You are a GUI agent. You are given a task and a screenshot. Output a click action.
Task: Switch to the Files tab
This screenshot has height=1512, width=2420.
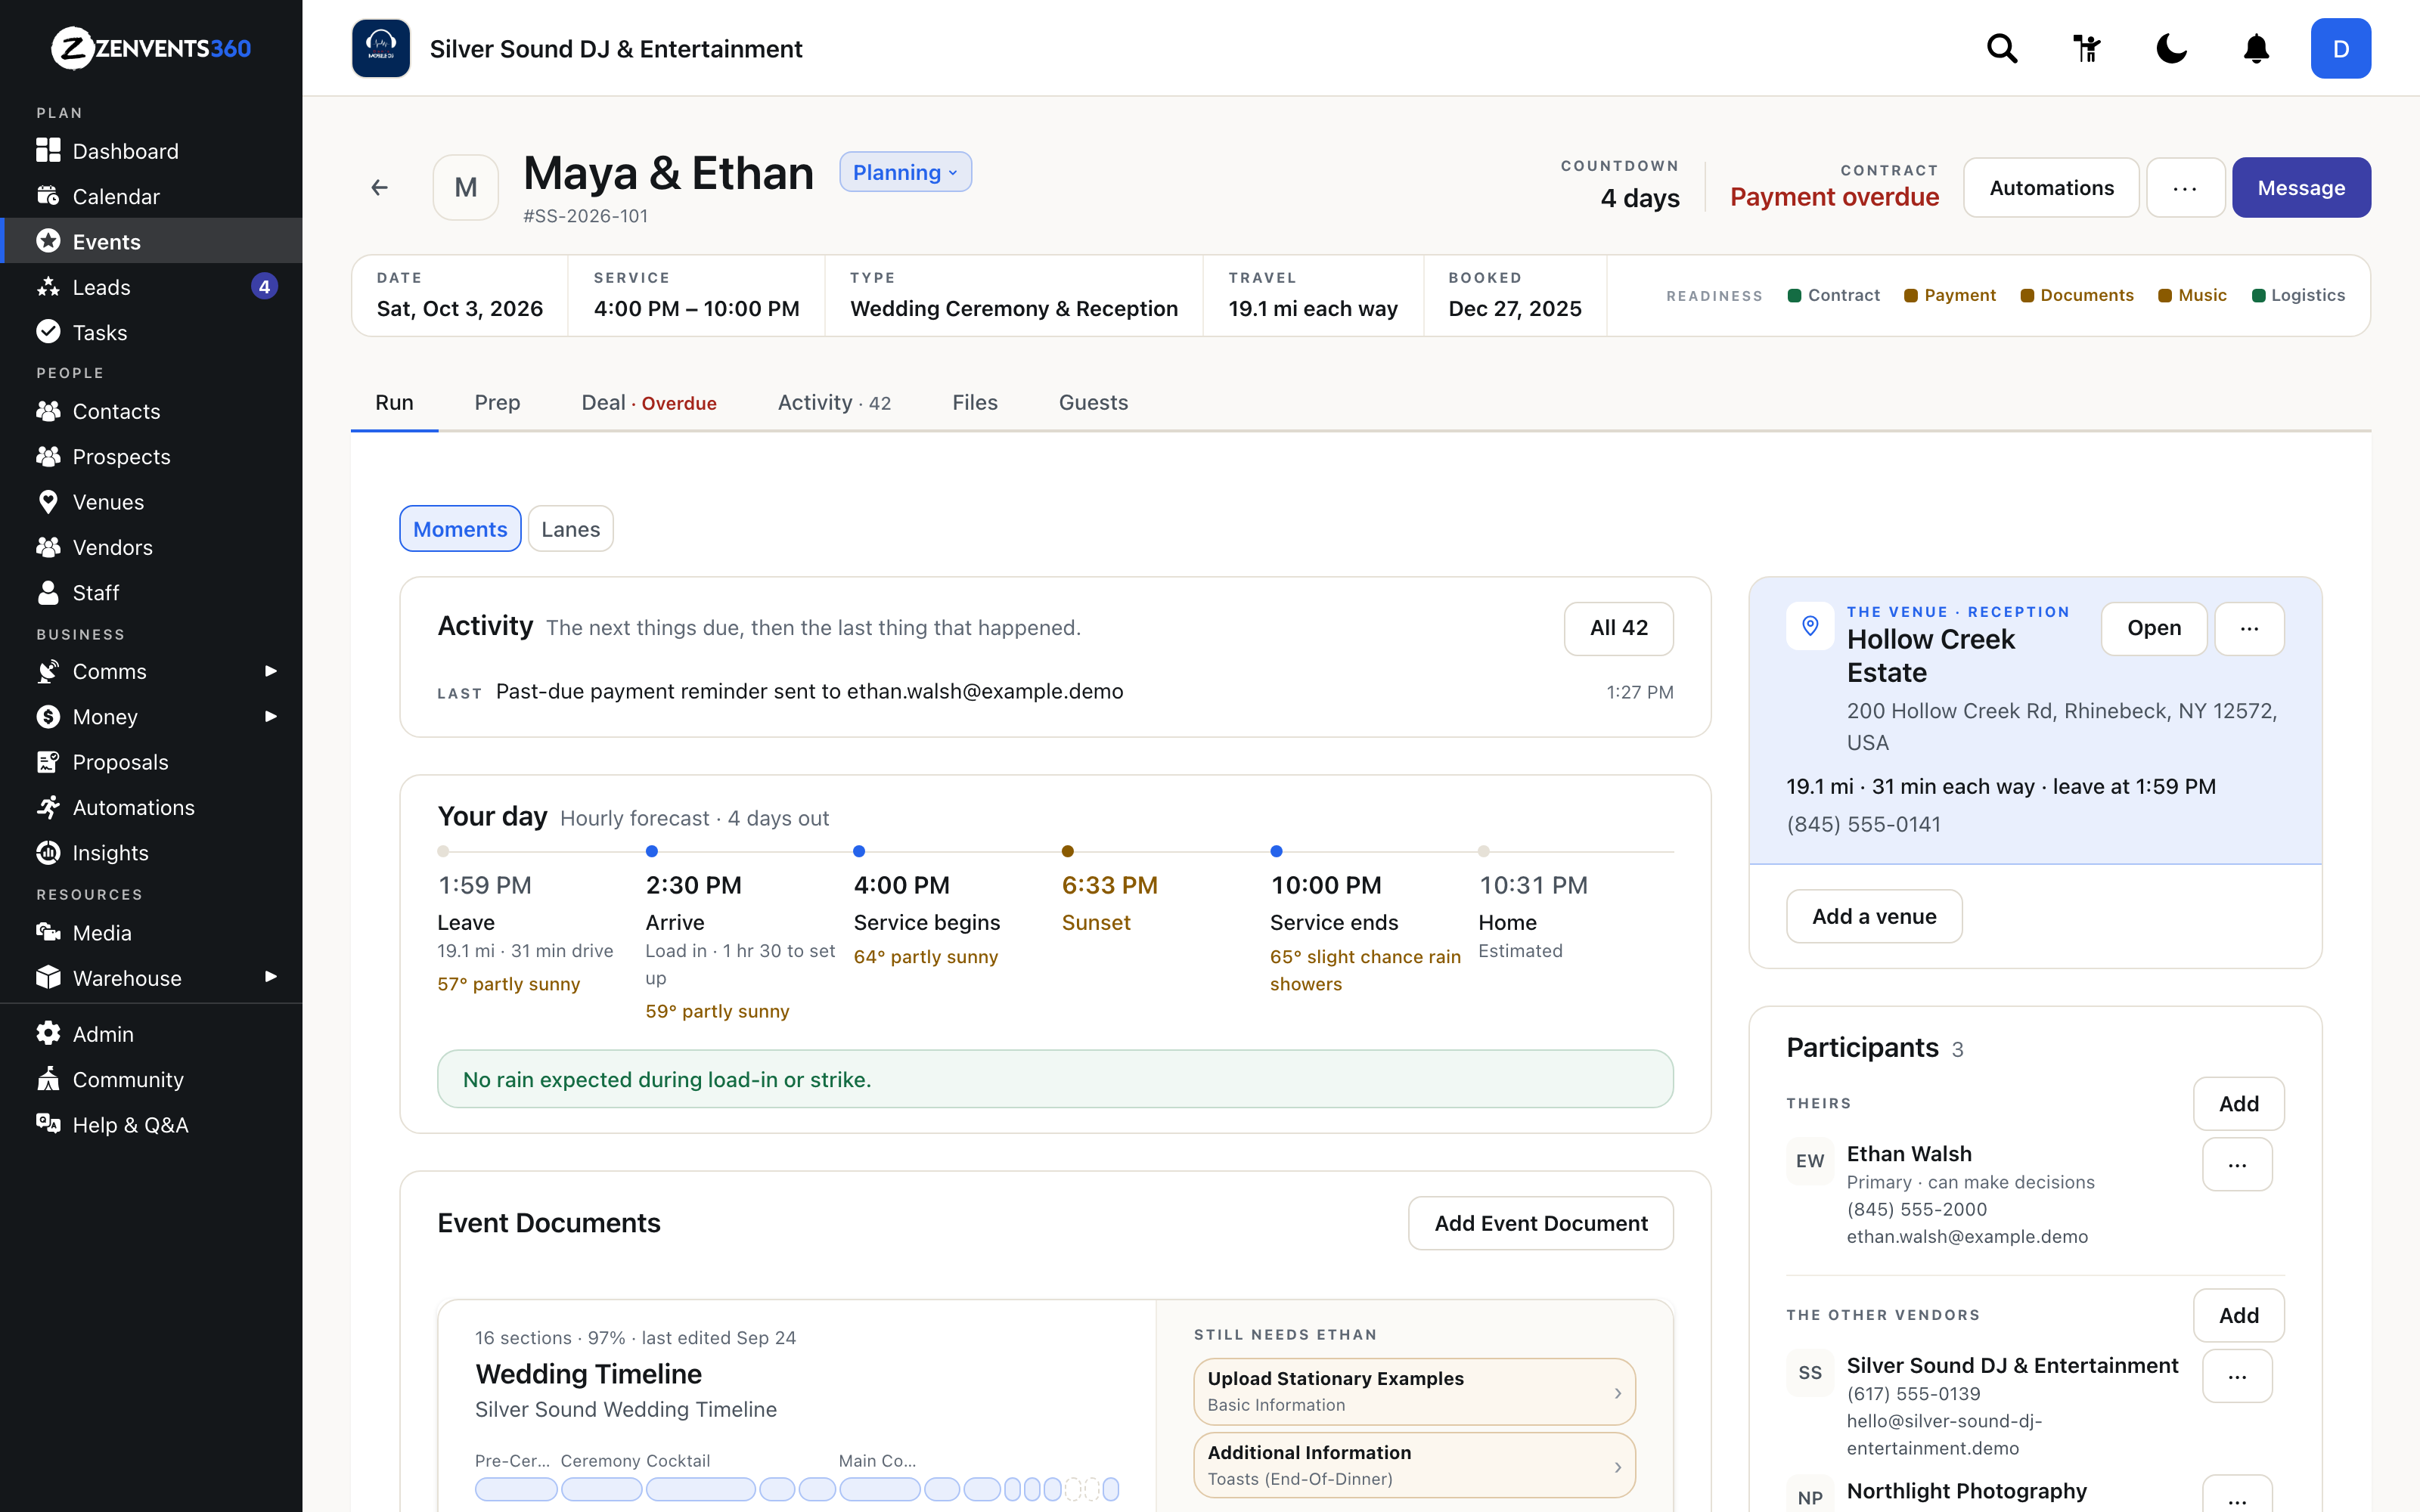(x=975, y=402)
